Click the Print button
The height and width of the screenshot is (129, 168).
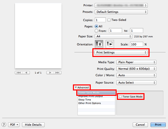coord(158,125)
